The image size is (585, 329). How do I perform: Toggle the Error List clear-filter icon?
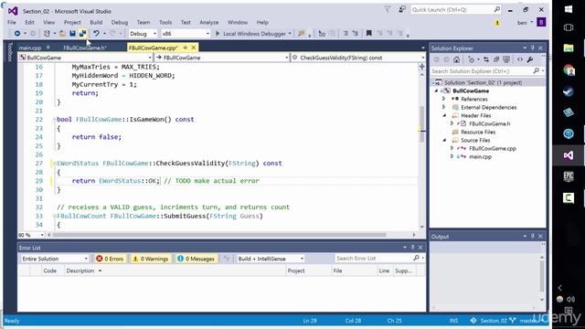[x=226, y=259]
